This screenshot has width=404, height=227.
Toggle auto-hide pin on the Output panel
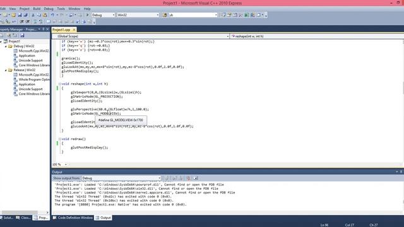point(401,172)
